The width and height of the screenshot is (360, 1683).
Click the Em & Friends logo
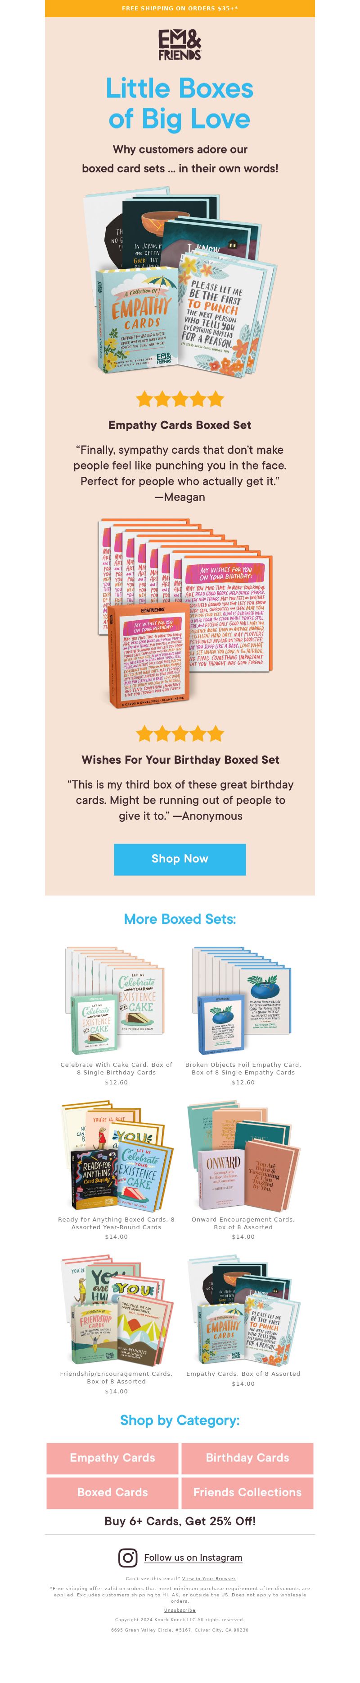pyautogui.click(x=180, y=44)
